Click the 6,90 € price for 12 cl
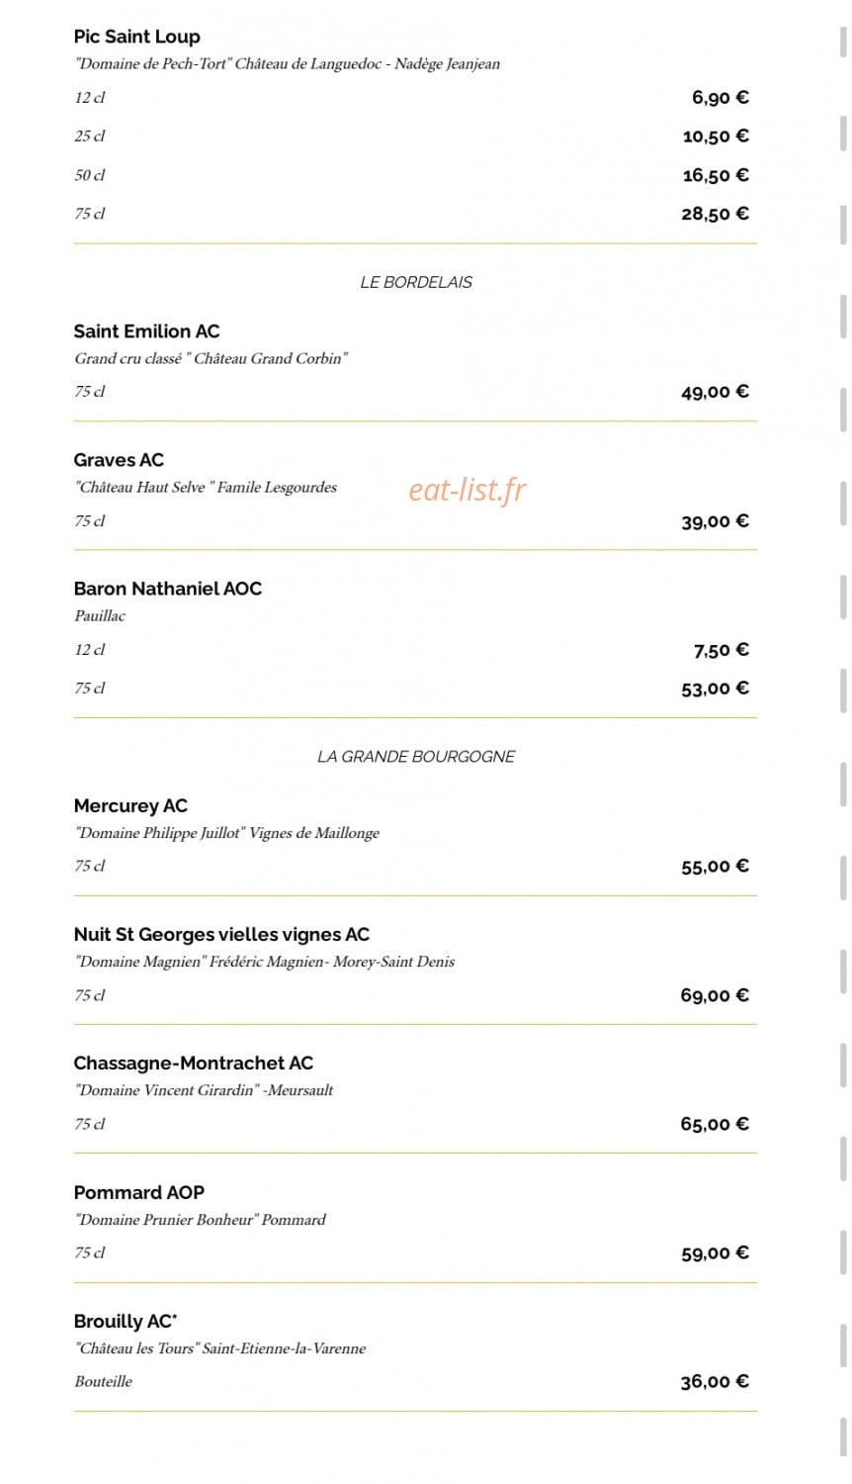Image resolution: width=852 pixels, height=1484 pixels. (720, 97)
